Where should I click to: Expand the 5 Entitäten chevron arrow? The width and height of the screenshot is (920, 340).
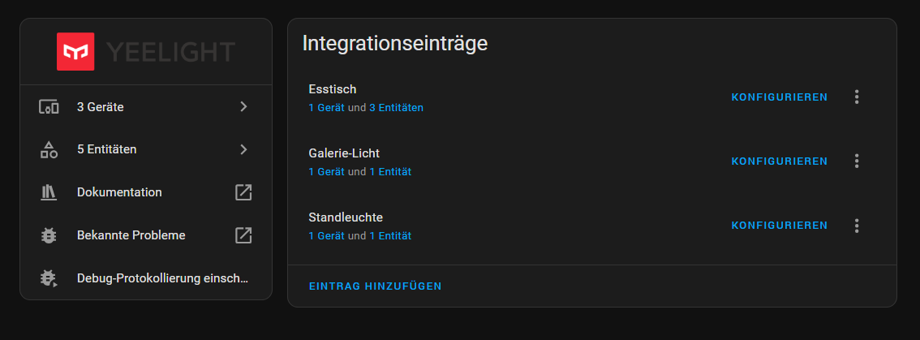pos(243,150)
